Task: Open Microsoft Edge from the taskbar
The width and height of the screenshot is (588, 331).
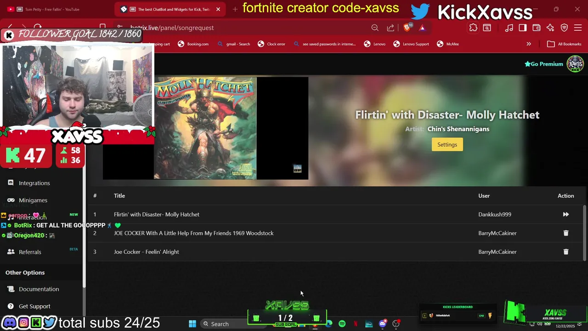Action: pos(329,324)
